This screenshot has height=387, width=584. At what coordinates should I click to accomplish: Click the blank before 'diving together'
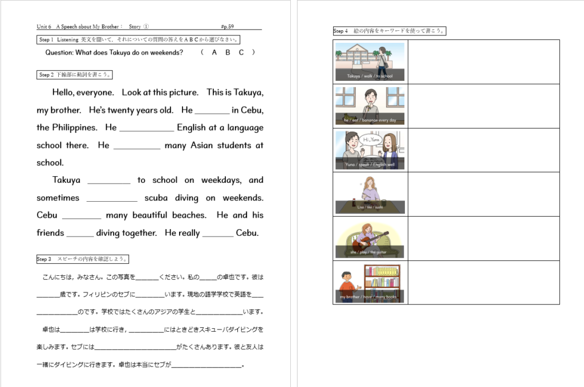coord(80,234)
